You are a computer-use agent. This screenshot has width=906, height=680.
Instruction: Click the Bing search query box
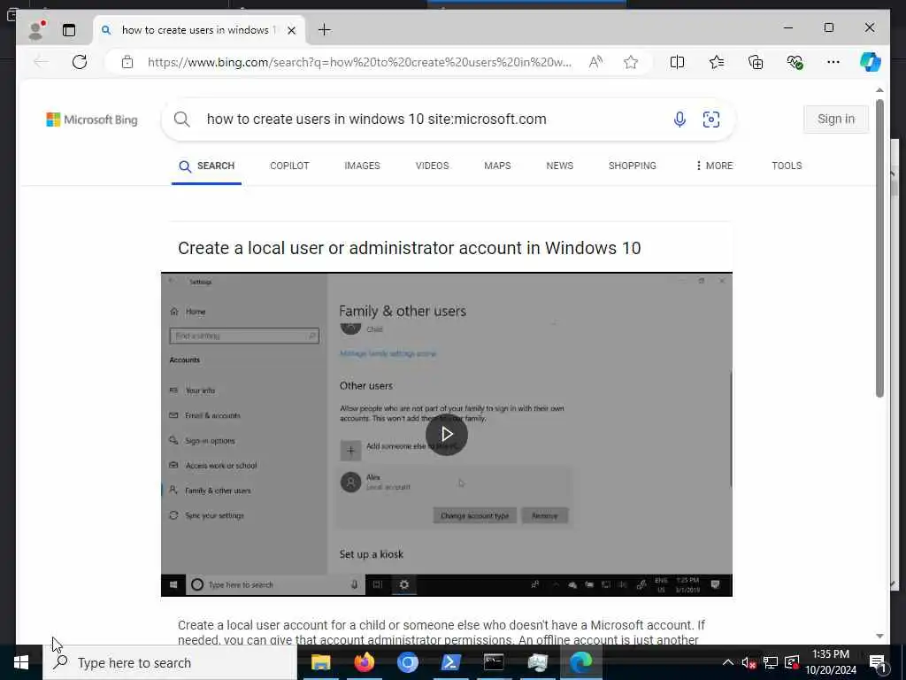pos(434,120)
